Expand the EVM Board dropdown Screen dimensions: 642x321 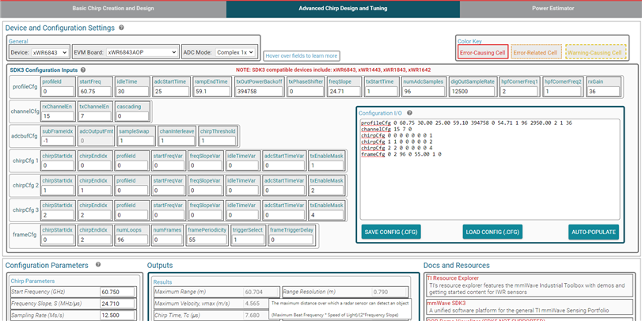tap(142, 52)
